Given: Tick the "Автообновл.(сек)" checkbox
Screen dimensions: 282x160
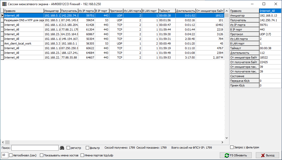Looking at the screenshot, I should (x=11, y=155).
